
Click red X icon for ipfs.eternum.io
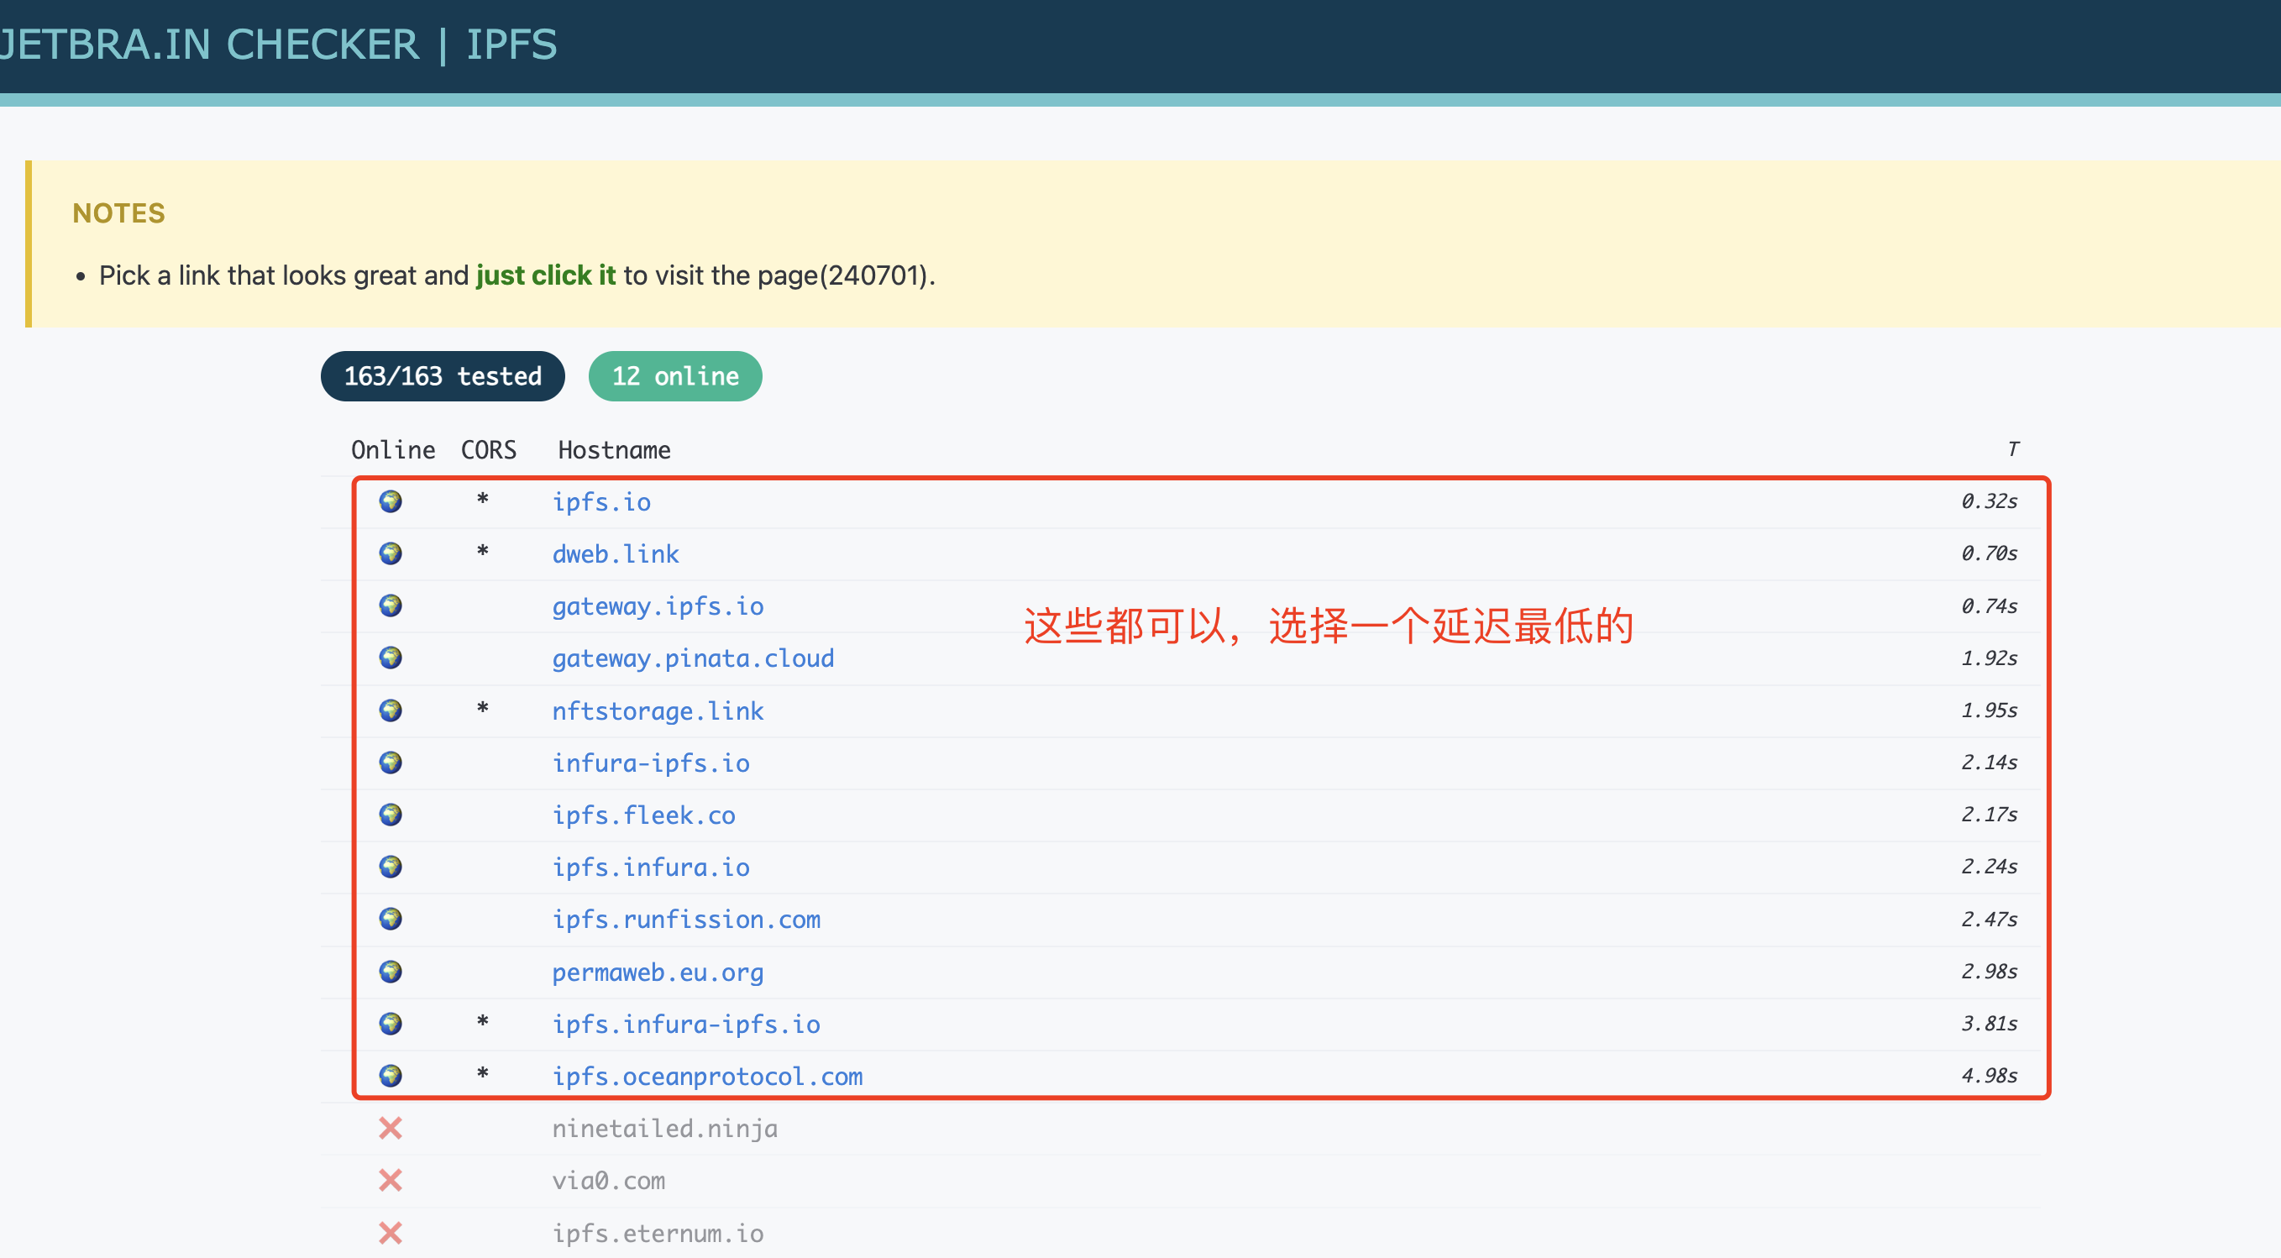391,1232
